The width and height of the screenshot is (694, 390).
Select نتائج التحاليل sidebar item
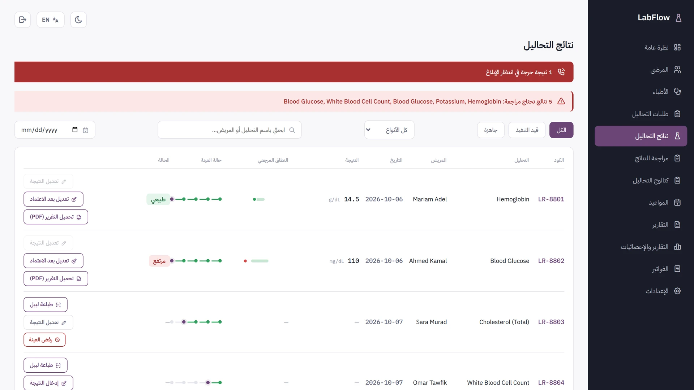pyautogui.click(x=641, y=136)
